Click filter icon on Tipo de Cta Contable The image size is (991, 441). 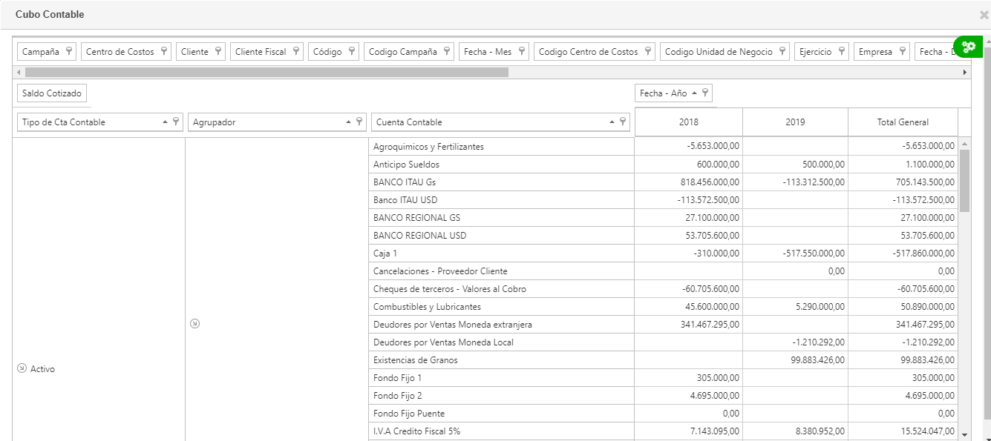pos(176,122)
